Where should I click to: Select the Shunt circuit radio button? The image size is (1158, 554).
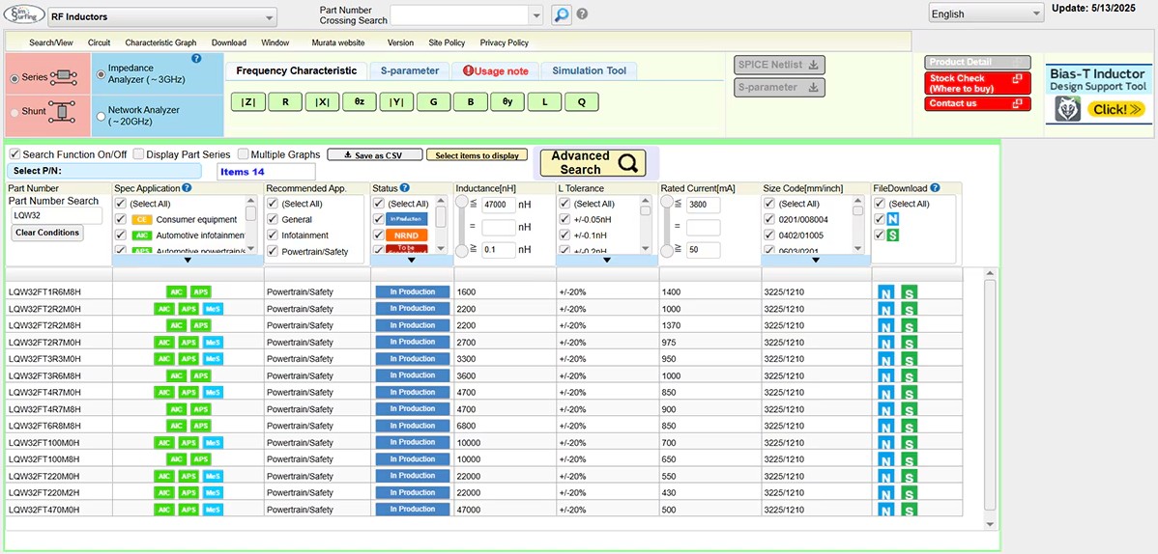coord(14,112)
